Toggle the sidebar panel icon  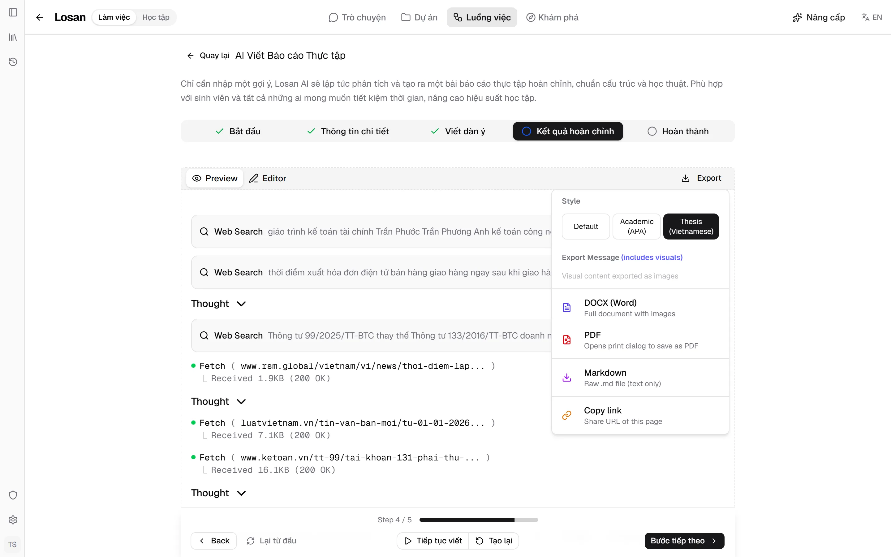click(x=13, y=12)
